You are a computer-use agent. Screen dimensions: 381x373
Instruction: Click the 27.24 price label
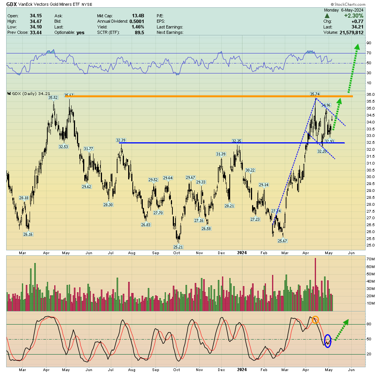pos(276,211)
